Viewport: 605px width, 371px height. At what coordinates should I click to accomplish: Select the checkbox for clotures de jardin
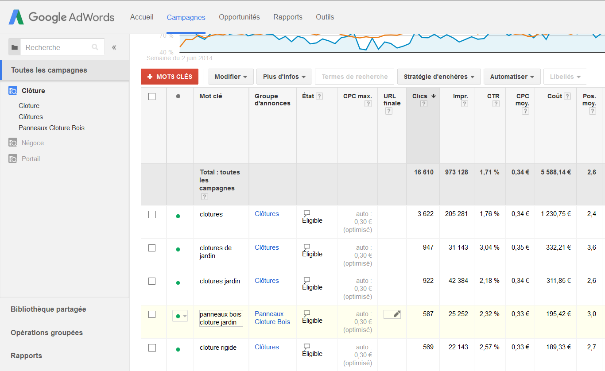point(152,248)
